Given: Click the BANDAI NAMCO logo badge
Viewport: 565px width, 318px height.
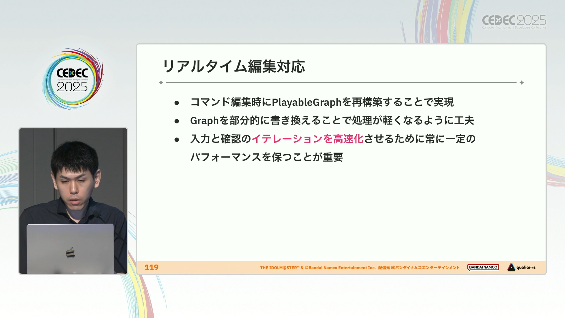Looking at the screenshot, I should 483,267.
